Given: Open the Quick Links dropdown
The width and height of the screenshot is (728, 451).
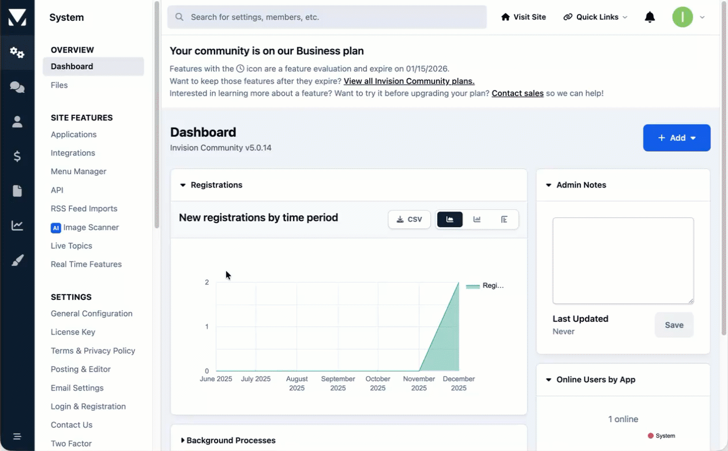Looking at the screenshot, I should (x=595, y=17).
